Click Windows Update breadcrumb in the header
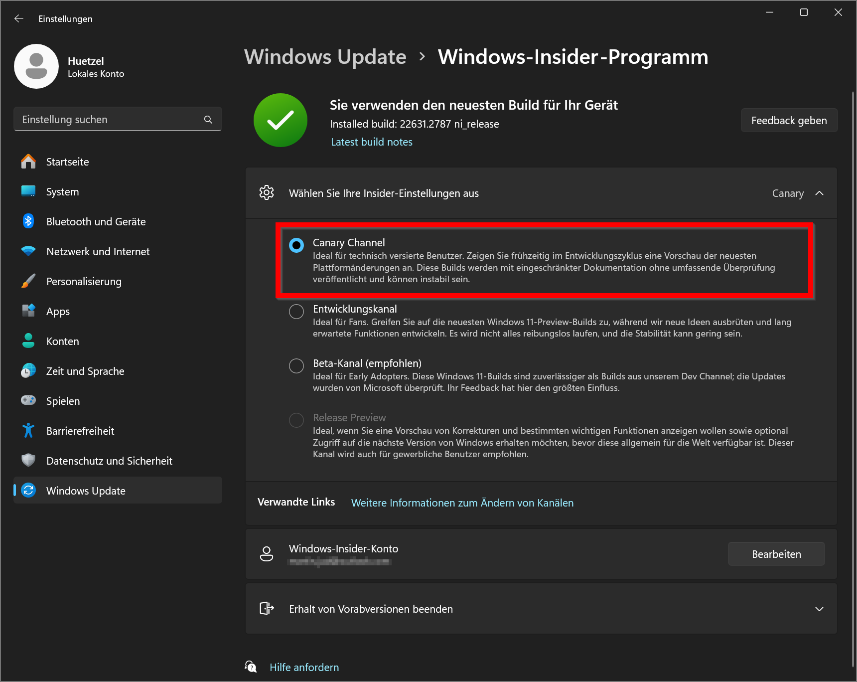Image resolution: width=857 pixels, height=682 pixels. click(325, 57)
